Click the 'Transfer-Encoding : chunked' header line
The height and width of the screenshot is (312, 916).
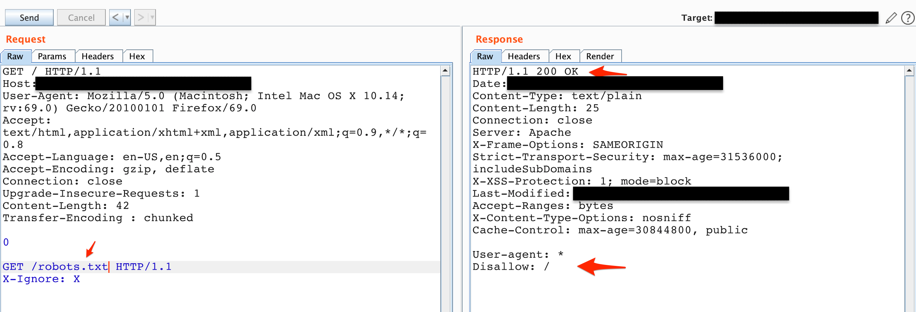[98, 218]
